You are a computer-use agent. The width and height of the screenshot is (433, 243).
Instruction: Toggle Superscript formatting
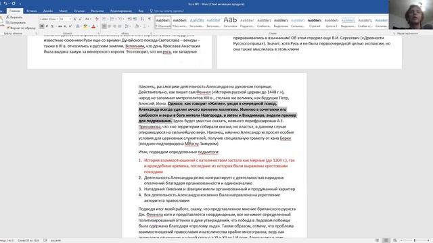(70, 26)
